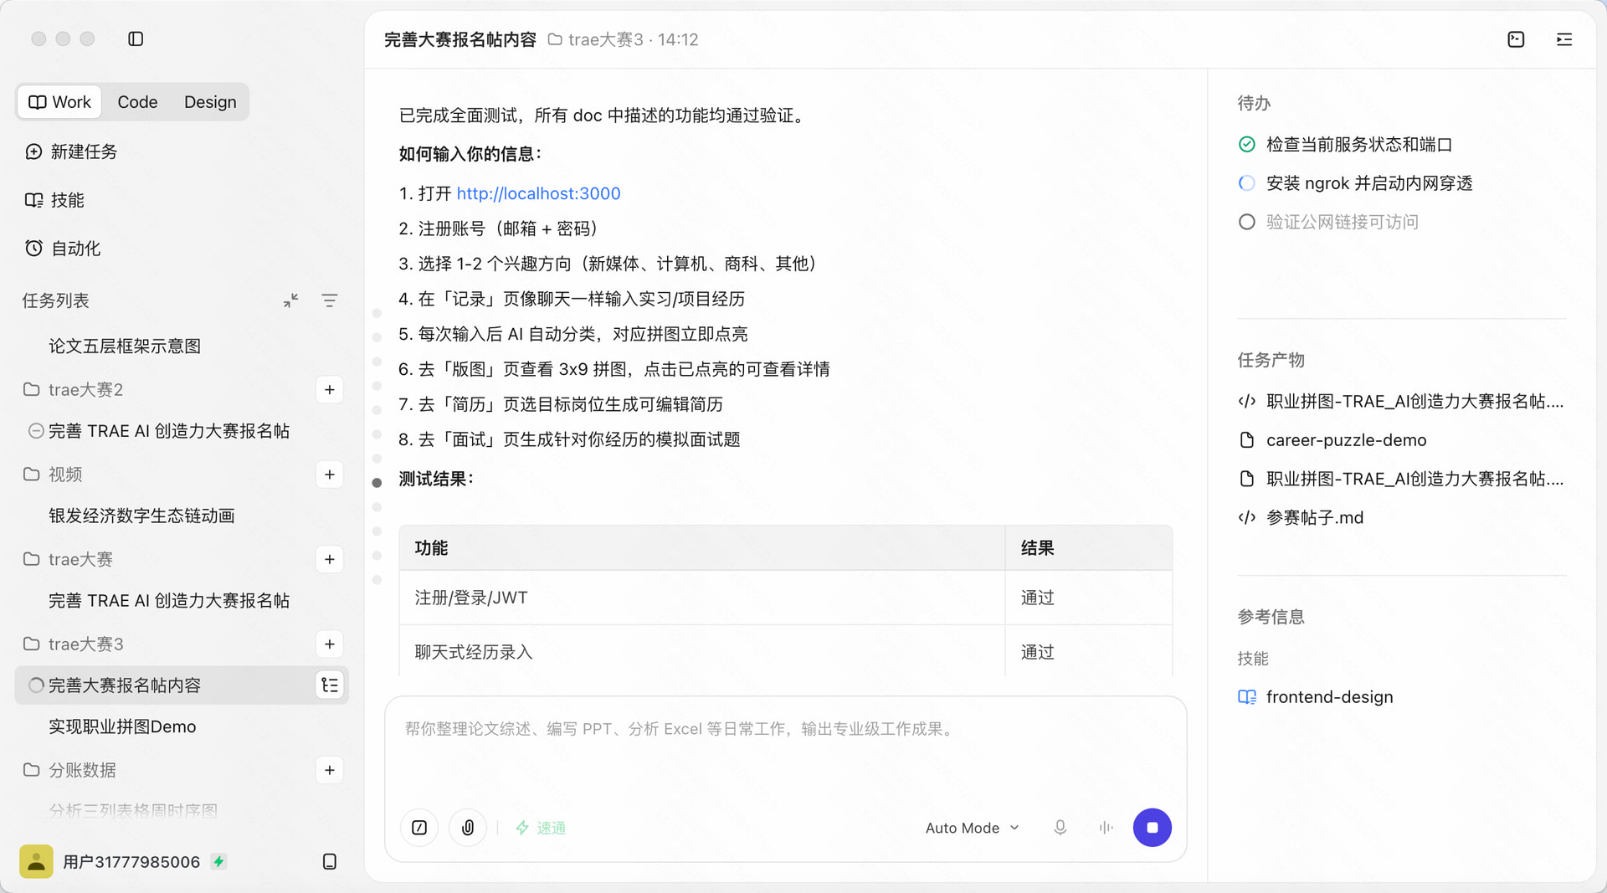Click 新建任务 to create a task
Screen dimensions: 1607x893
click(71, 151)
